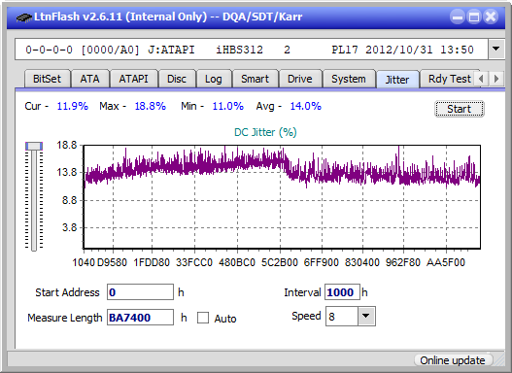The height and width of the screenshot is (373, 512).
Task: Click the Measure Length field
Action: click(141, 318)
